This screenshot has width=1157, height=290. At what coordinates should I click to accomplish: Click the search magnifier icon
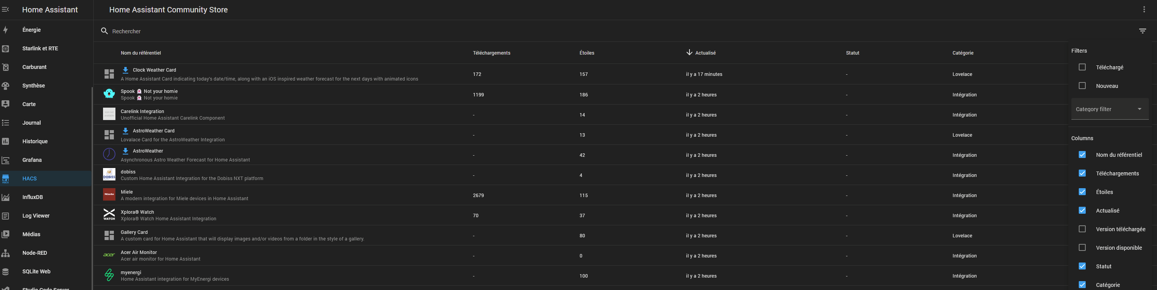pos(104,31)
